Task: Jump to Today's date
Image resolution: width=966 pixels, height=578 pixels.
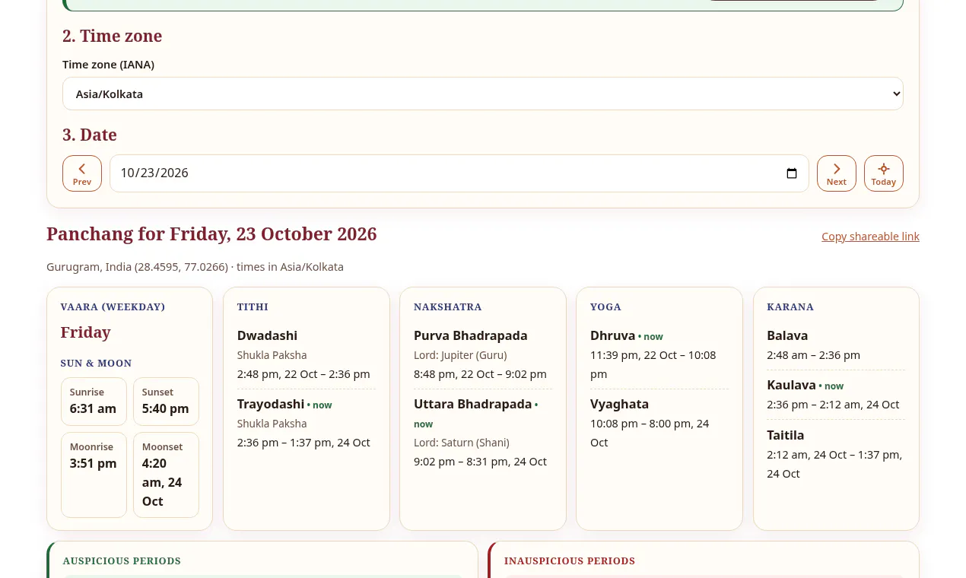Action: click(884, 173)
